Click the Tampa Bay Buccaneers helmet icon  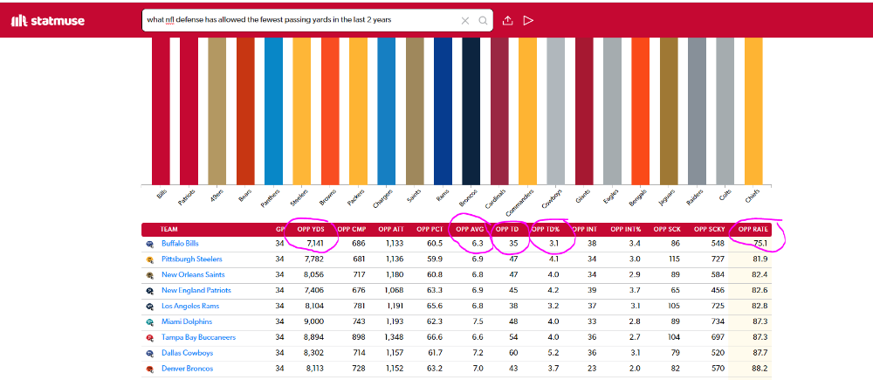(150, 338)
